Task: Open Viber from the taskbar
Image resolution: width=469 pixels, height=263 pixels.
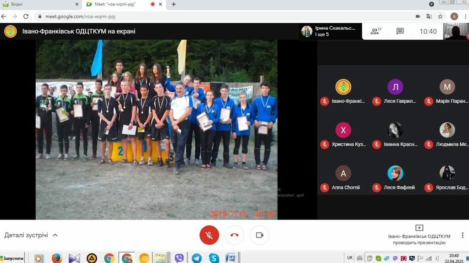Action: [179, 258]
